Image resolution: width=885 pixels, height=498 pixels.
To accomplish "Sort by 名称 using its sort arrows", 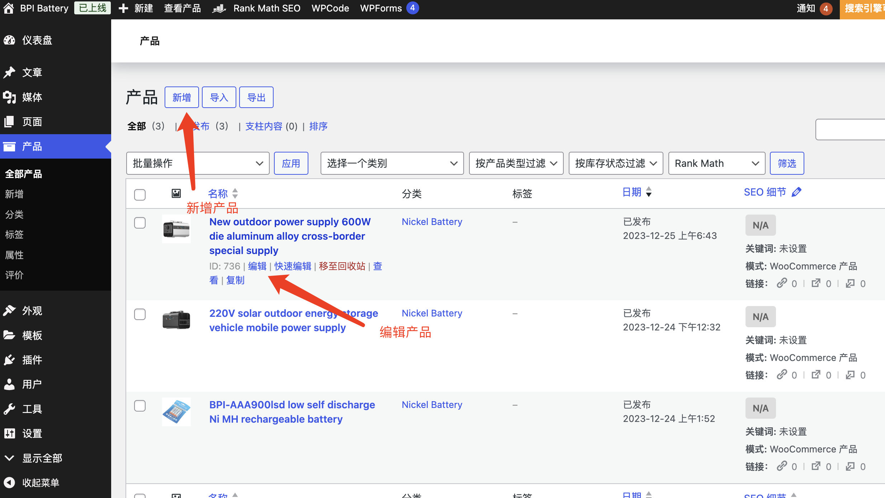I will tap(235, 193).
